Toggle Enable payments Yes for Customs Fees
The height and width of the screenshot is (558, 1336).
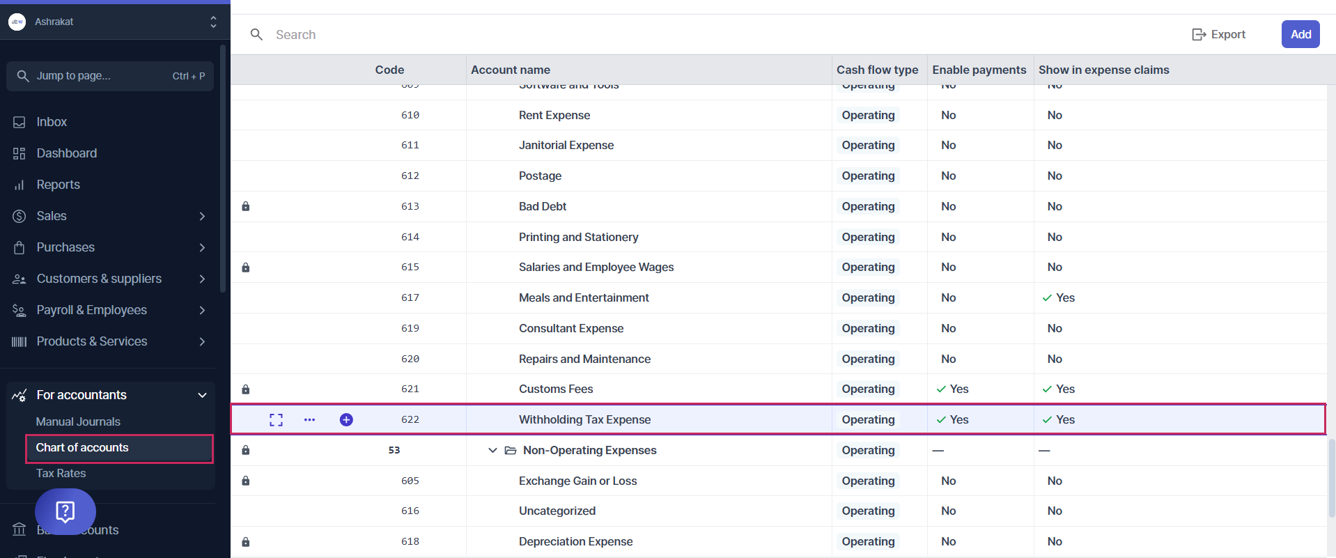coord(952,389)
